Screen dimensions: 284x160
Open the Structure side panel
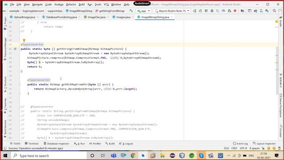coord(5,84)
